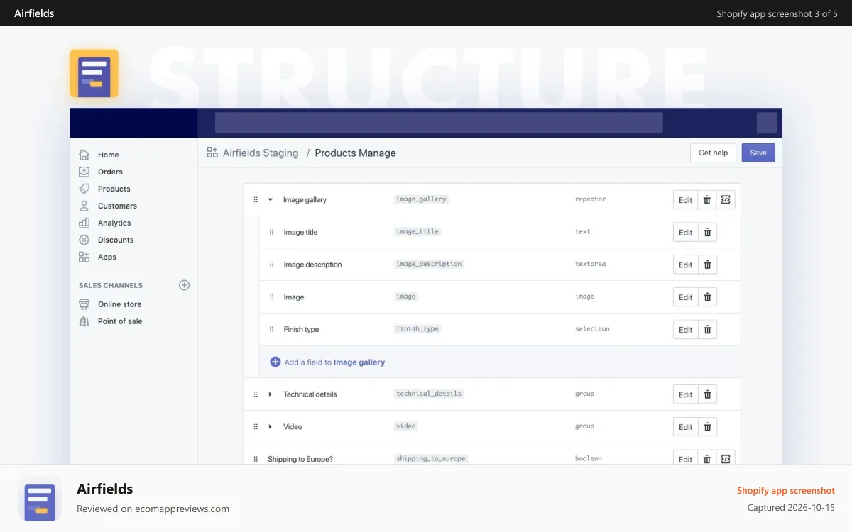Add a new sales channel plus icon
This screenshot has height=532, width=852.
(184, 285)
